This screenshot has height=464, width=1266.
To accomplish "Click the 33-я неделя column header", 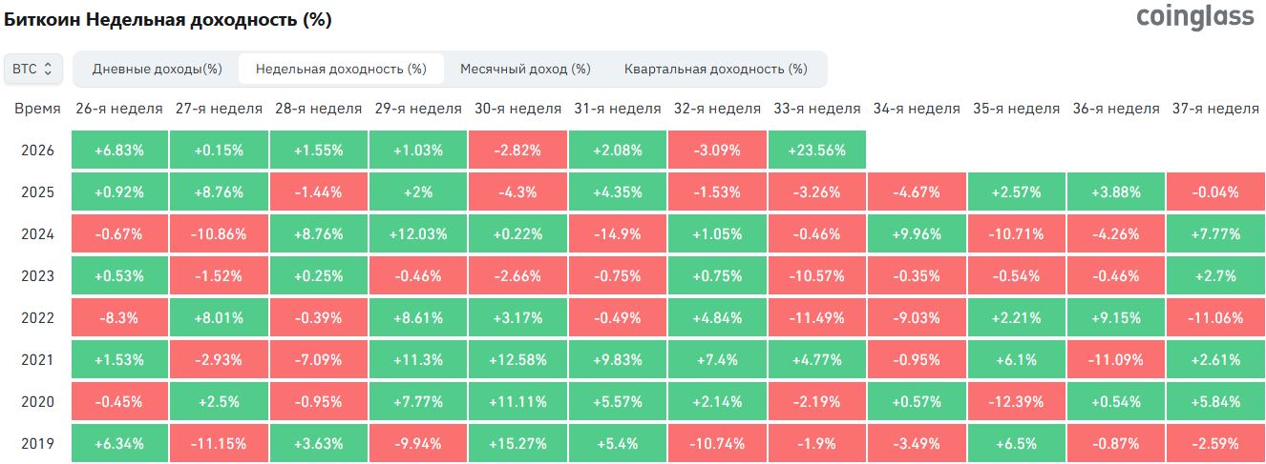I will click(x=816, y=109).
